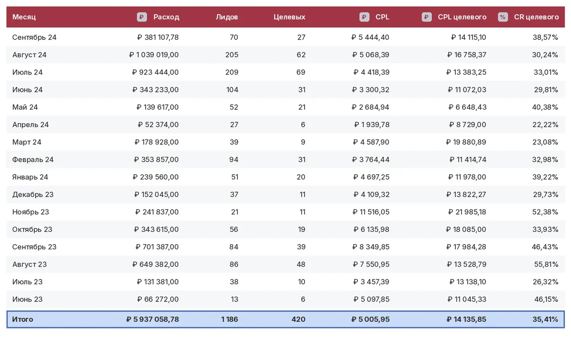Select the total target leads value 420
The image size is (571, 337).
(298, 319)
